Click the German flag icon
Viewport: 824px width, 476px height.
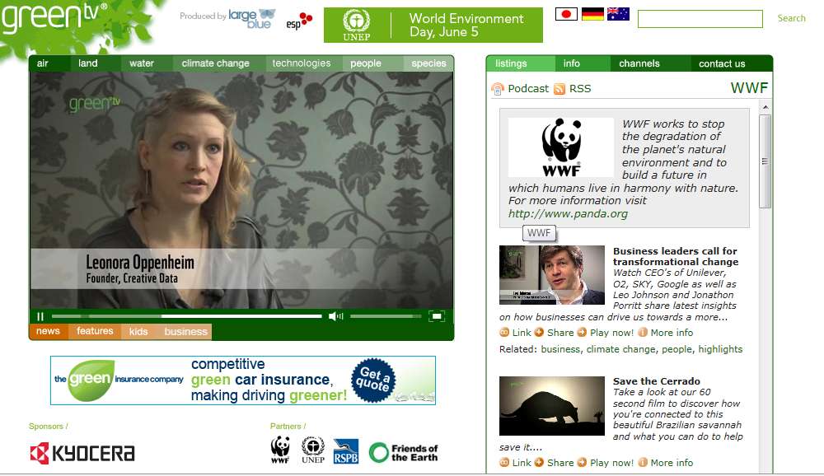(x=592, y=14)
